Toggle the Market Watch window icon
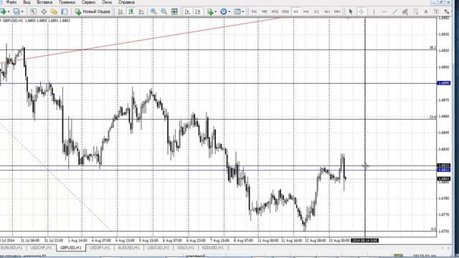 (33, 11)
